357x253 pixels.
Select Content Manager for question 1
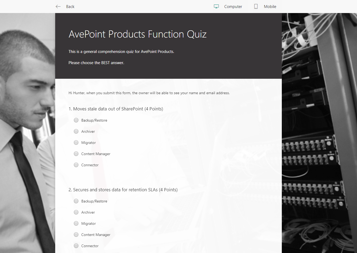click(x=76, y=154)
